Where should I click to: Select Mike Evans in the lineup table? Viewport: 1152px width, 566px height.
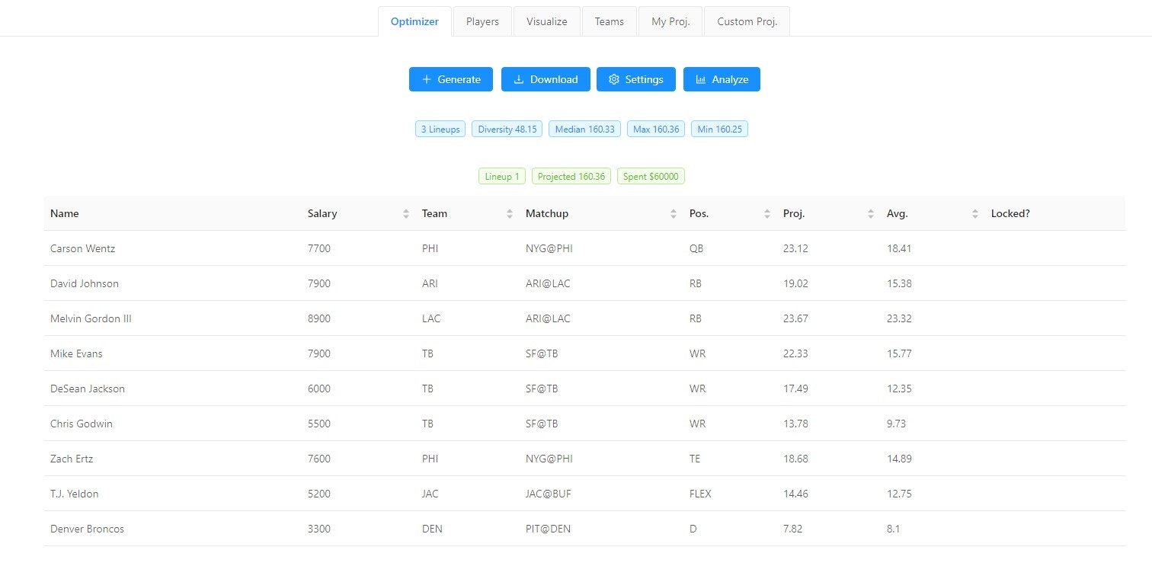77,353
